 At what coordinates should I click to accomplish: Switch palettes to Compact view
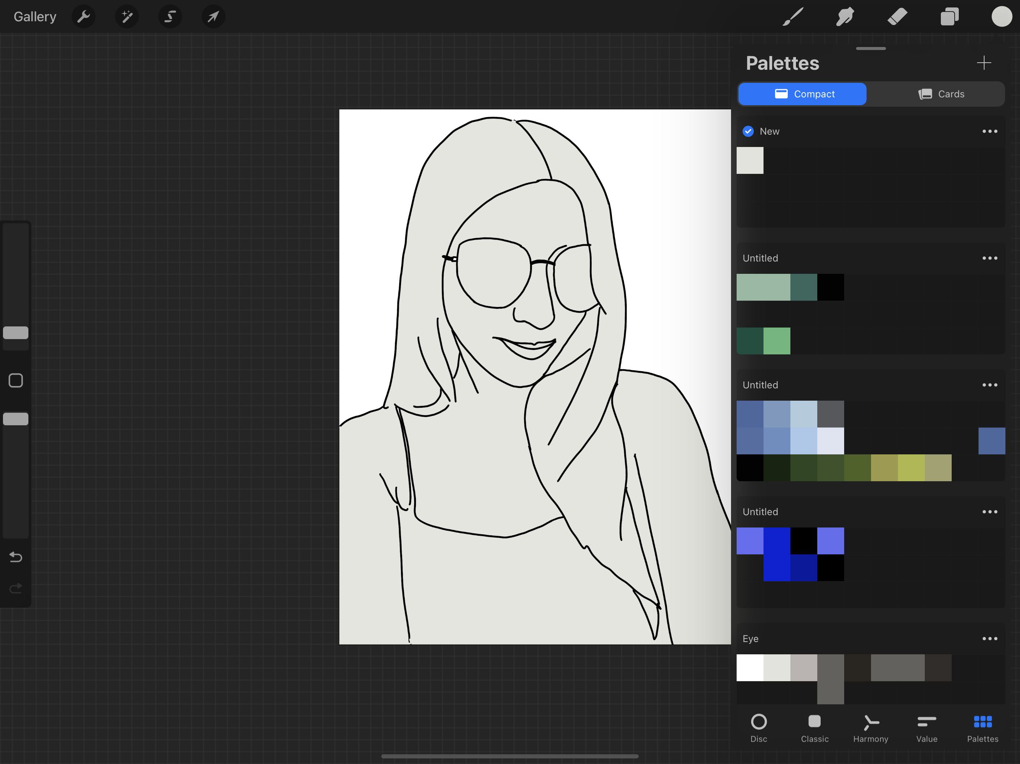(802, 94)
